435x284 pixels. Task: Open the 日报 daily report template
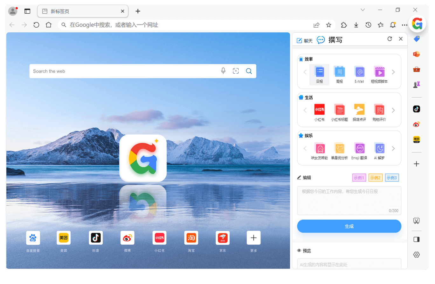pyautogui.click(x=319, y=74)
